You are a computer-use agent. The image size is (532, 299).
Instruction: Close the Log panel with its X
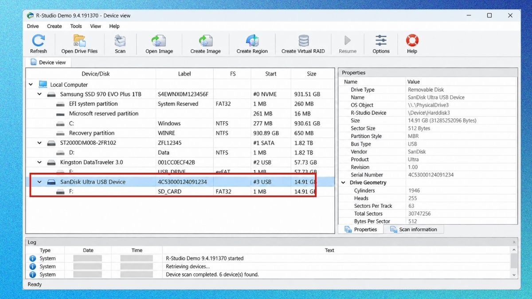[514, 242]
